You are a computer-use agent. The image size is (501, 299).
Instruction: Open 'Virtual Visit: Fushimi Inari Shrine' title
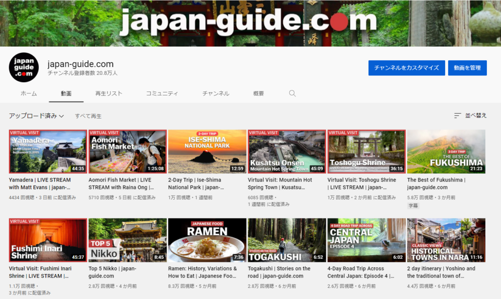click(40, 272)
